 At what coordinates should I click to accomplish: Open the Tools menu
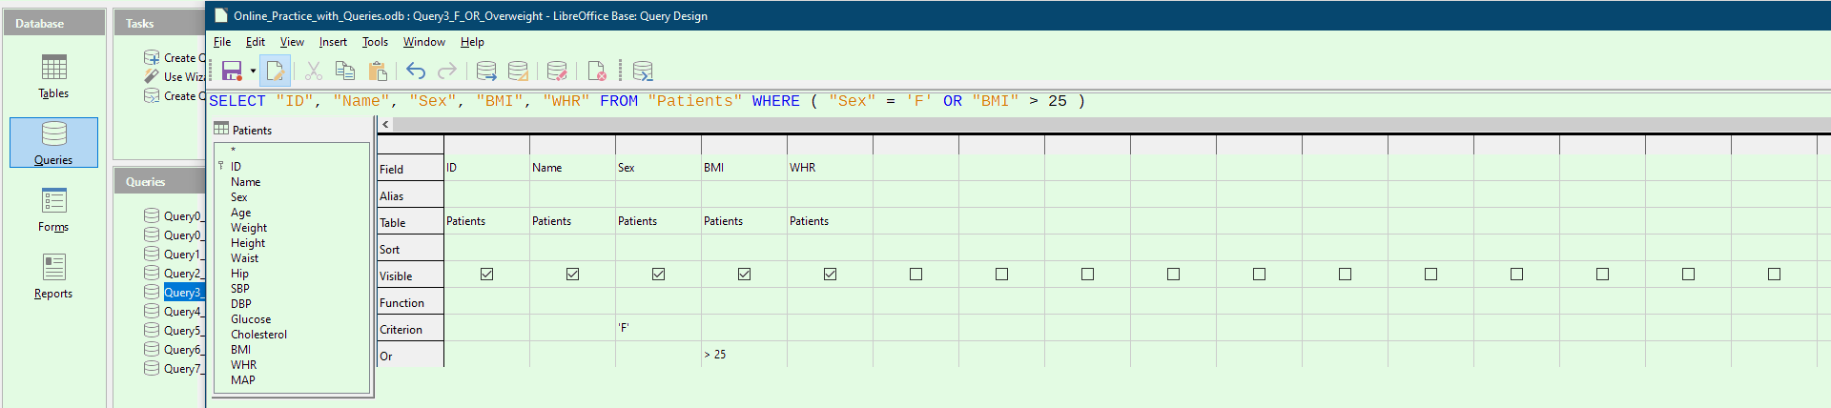375,42
